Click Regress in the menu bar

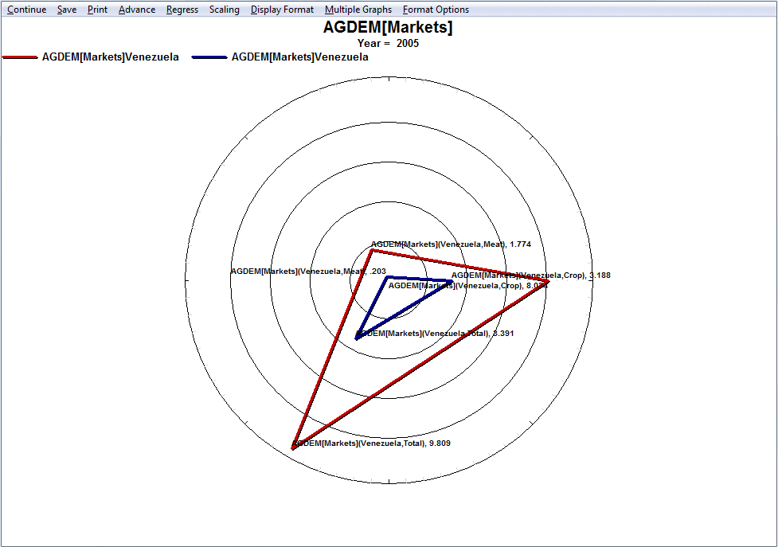182,10
